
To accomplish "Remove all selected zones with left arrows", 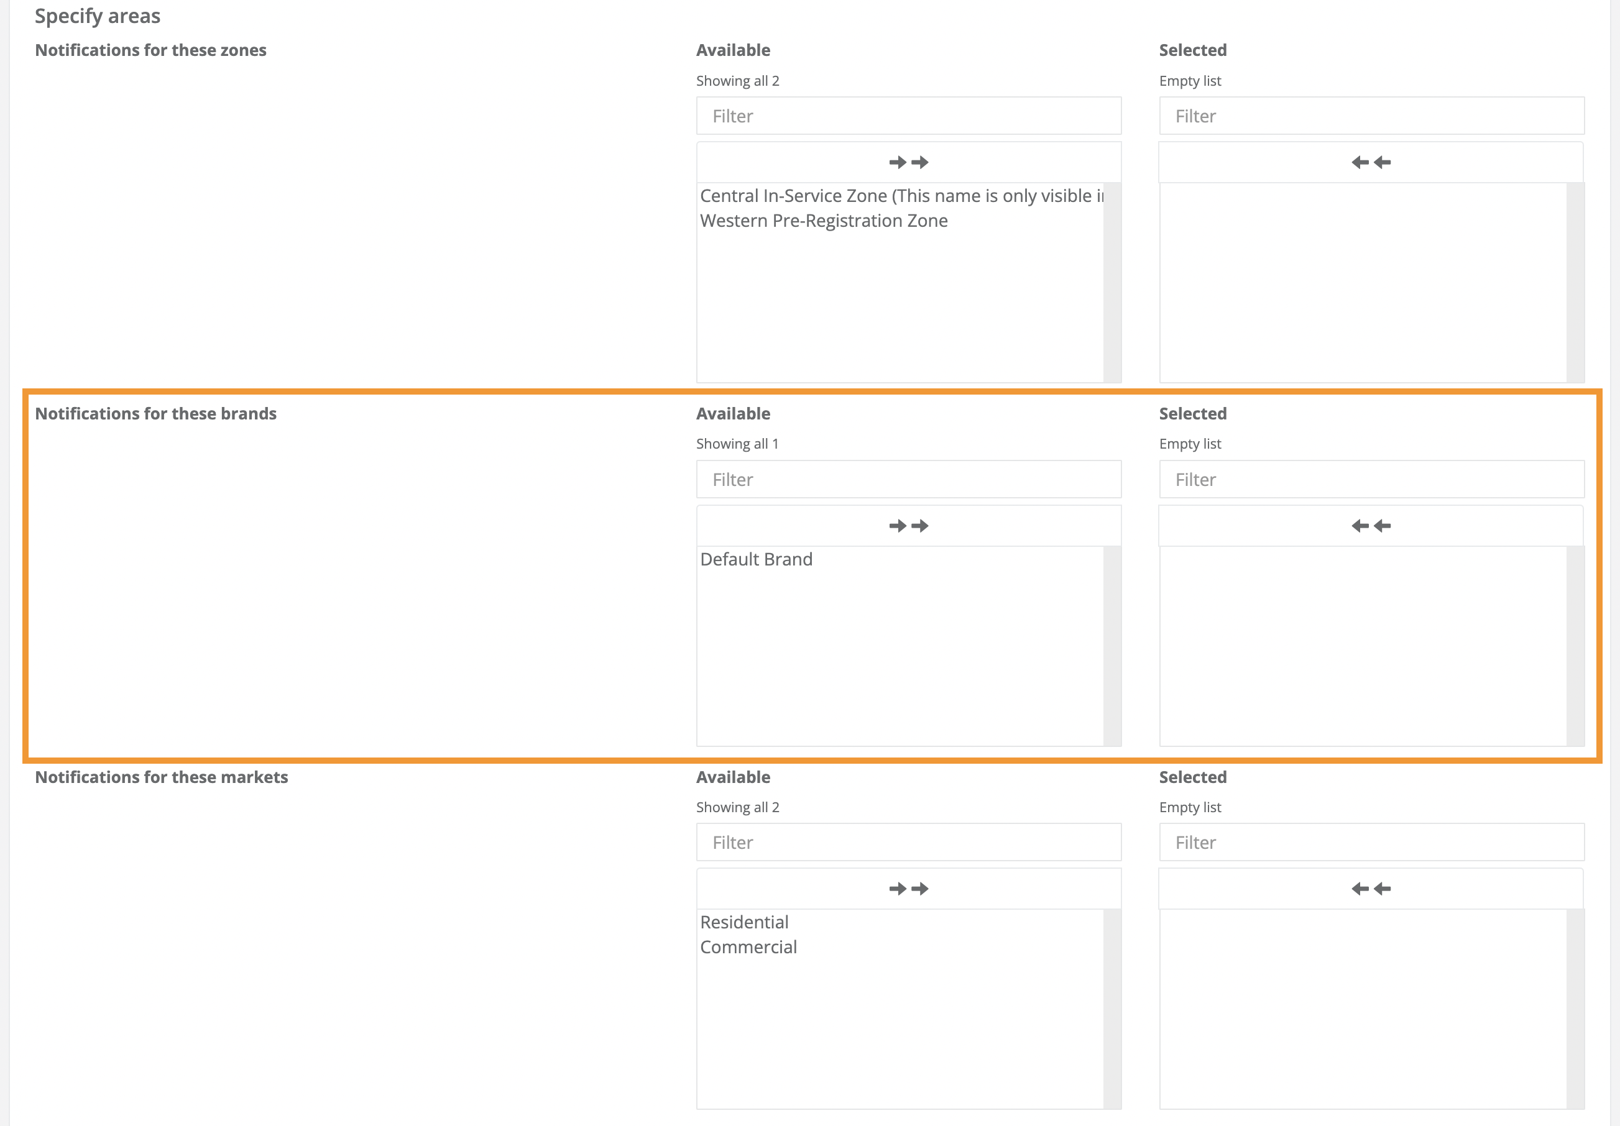I will coord(1370,162).
